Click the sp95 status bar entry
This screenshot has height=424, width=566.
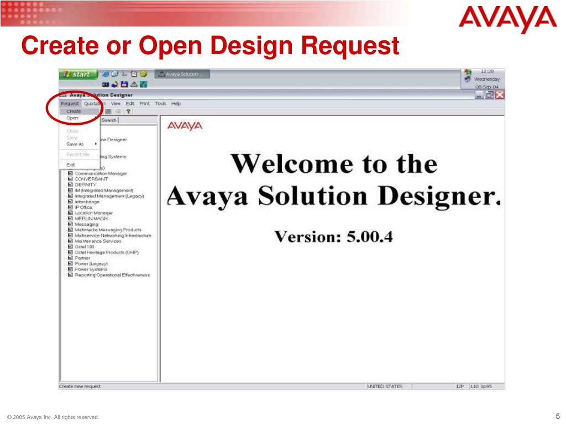[486, 386]
